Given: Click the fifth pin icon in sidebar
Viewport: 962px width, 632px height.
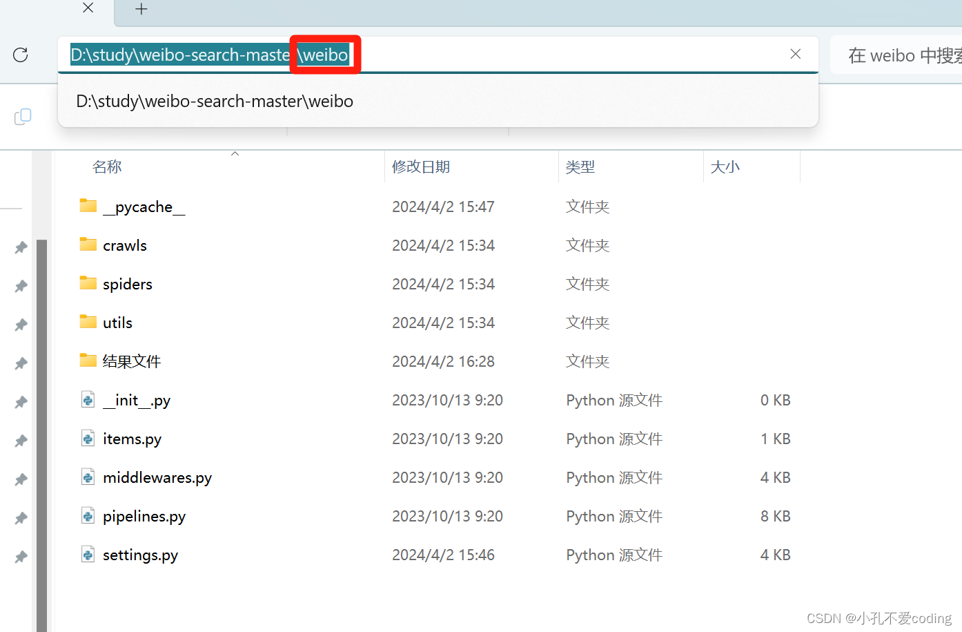Looking at the screenshot, I should pos(21,402).
